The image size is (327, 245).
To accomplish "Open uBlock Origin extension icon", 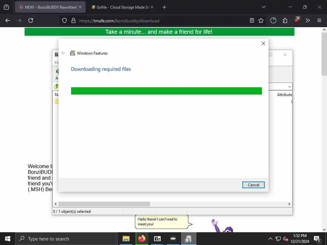I will (297, 20).
